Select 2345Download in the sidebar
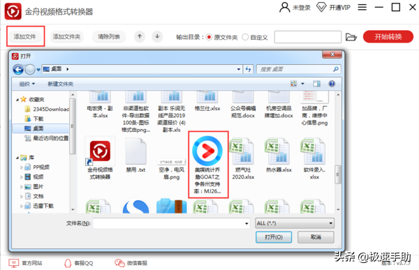The width and height of the screenshot is (419, 270). [x=47, y=109]
